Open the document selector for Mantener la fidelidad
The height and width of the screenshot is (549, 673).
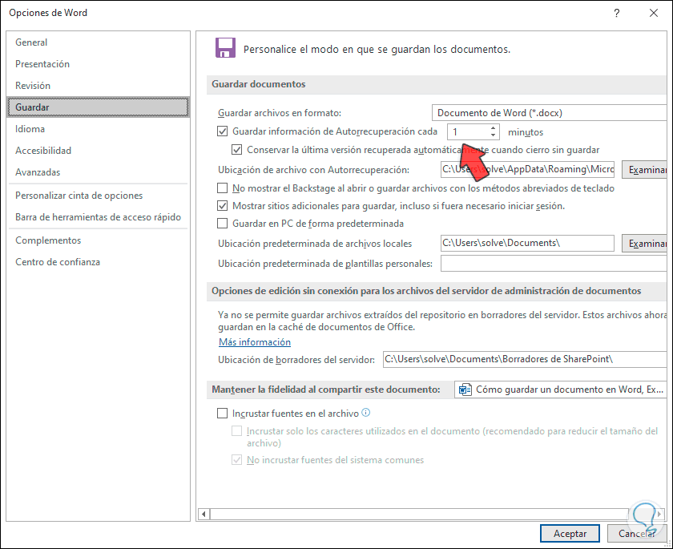560,390
